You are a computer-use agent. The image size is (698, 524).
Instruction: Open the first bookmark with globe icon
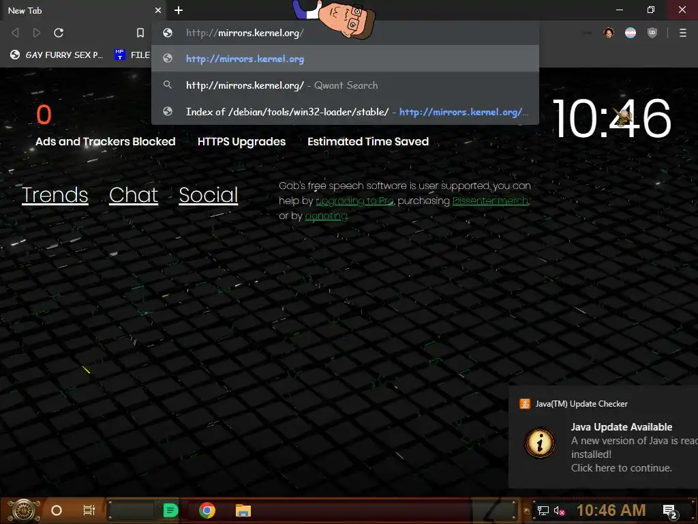pos(57,55)
